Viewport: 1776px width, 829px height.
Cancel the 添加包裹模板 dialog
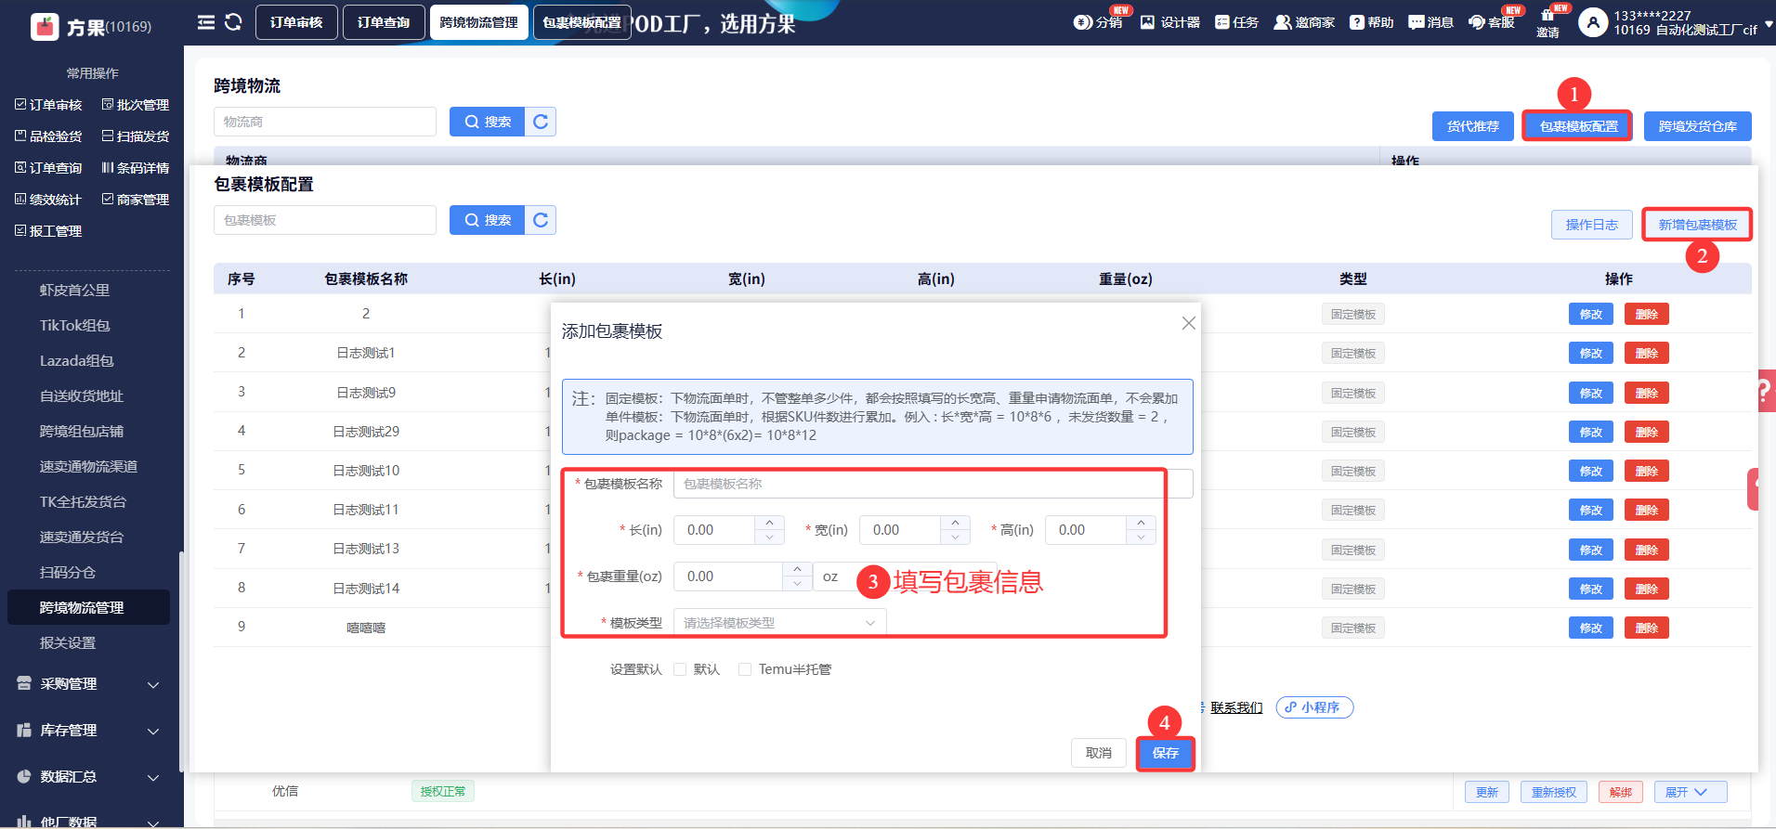(x=1099, y=753)
